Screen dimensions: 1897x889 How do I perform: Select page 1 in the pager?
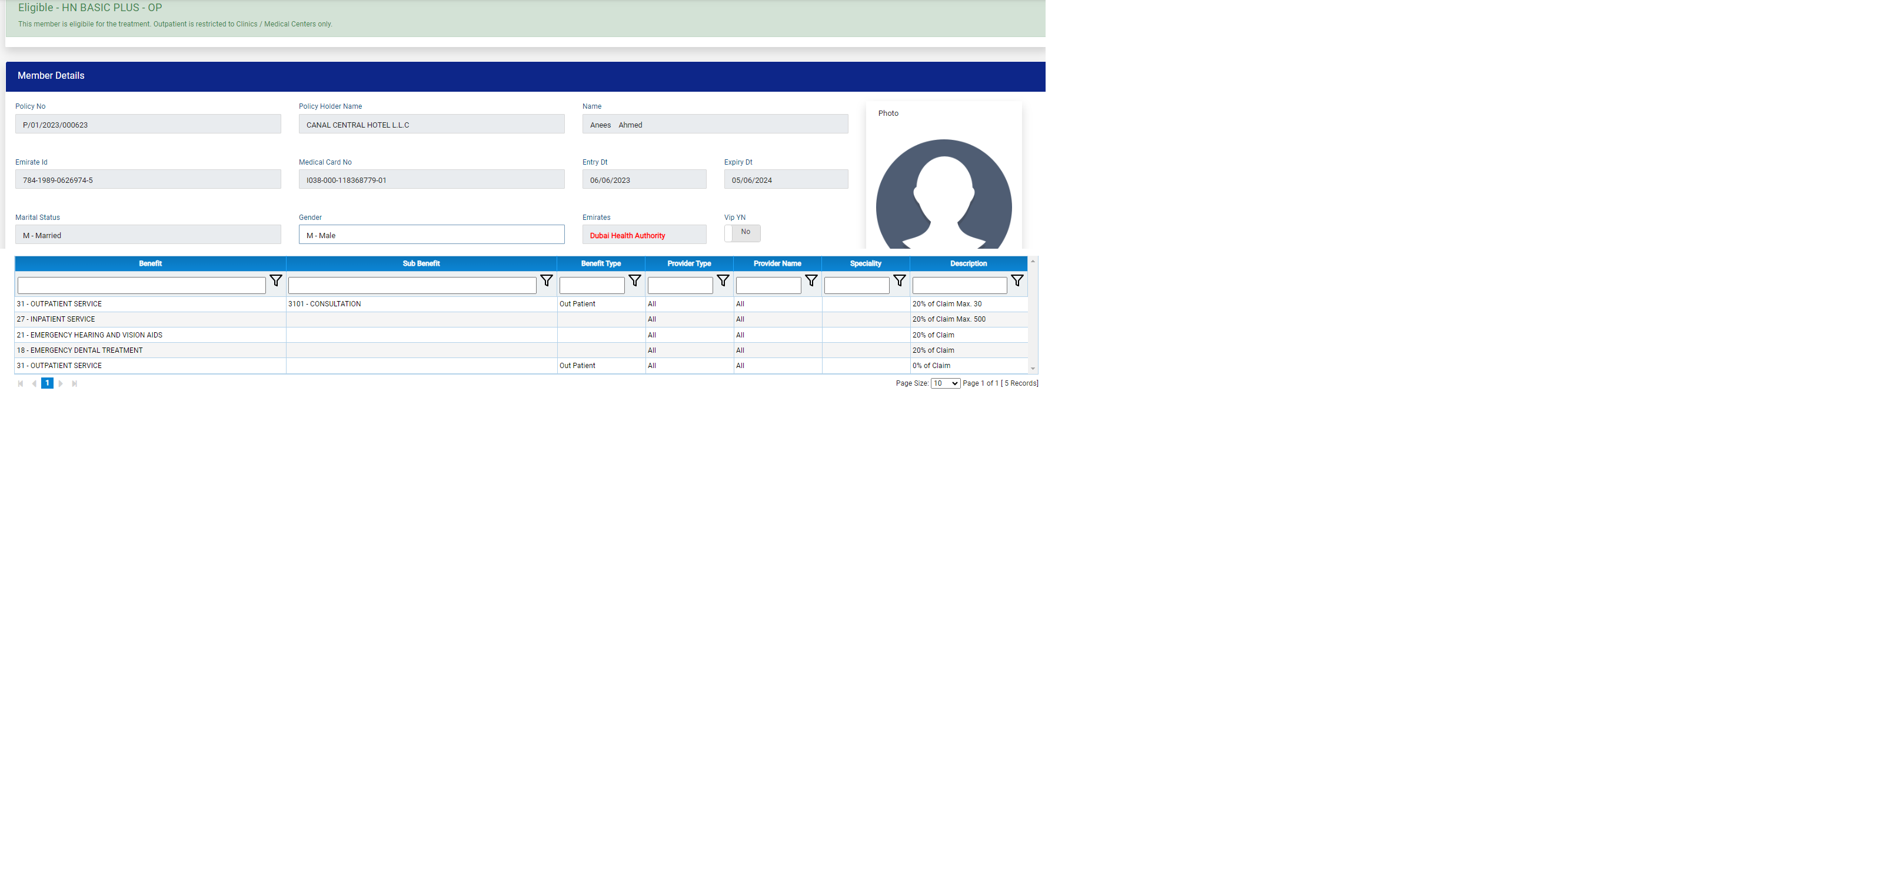click(x=47, y=383)
